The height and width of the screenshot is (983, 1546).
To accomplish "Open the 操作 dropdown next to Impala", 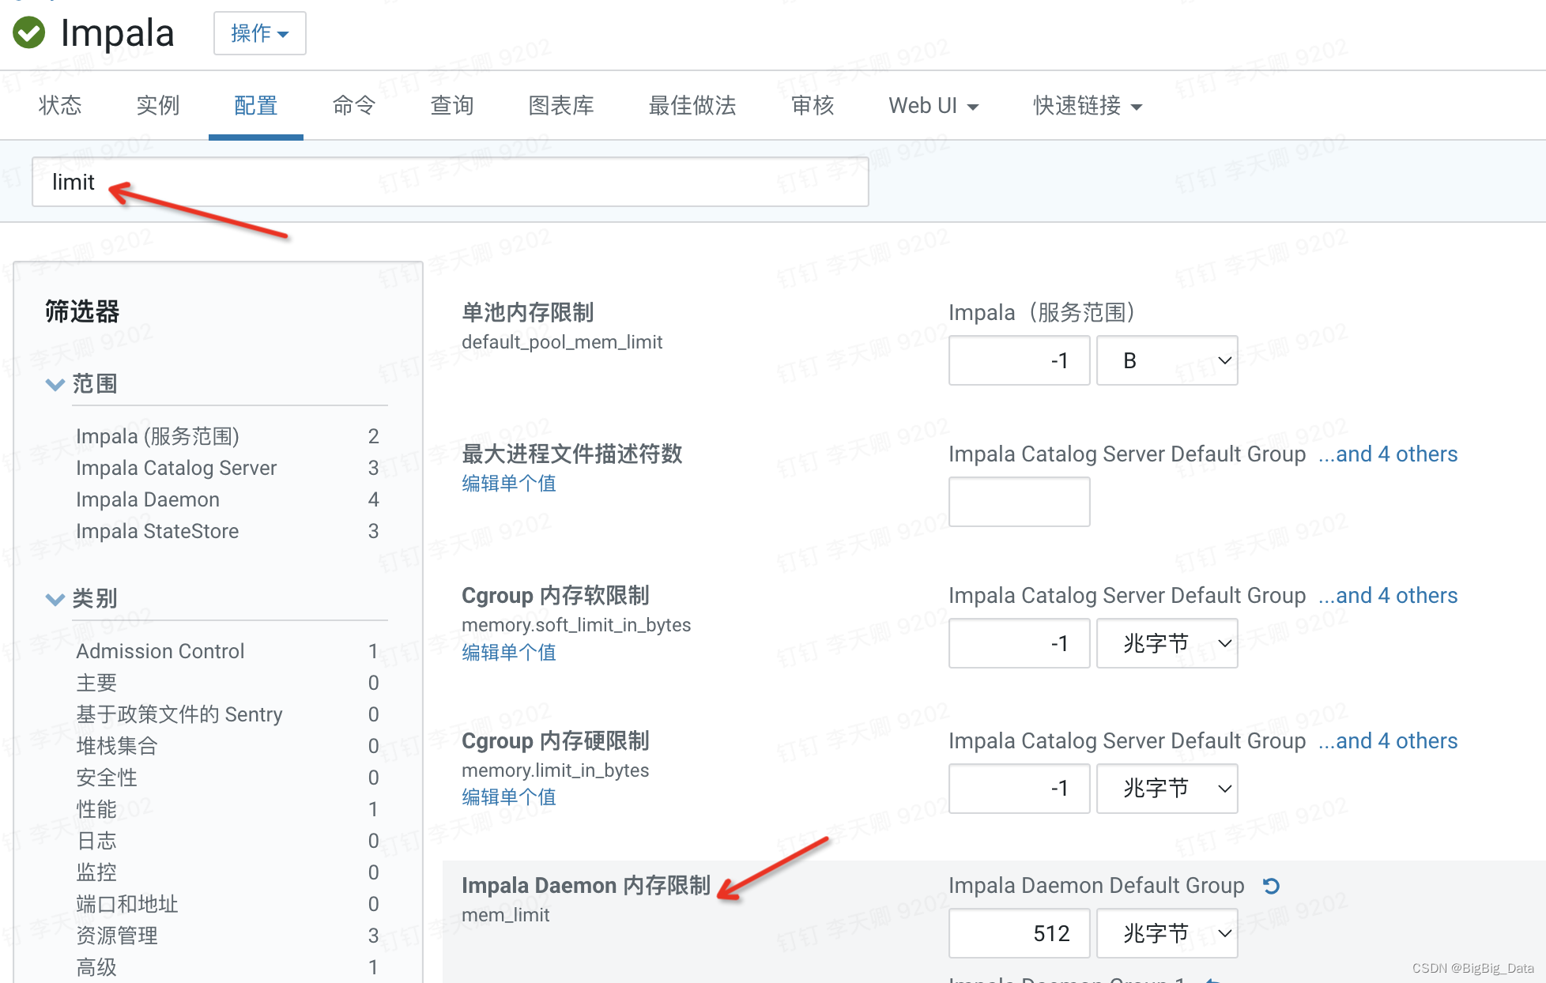I will tap(259, 33).
